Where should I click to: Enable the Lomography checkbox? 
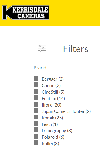click(36, 130)
